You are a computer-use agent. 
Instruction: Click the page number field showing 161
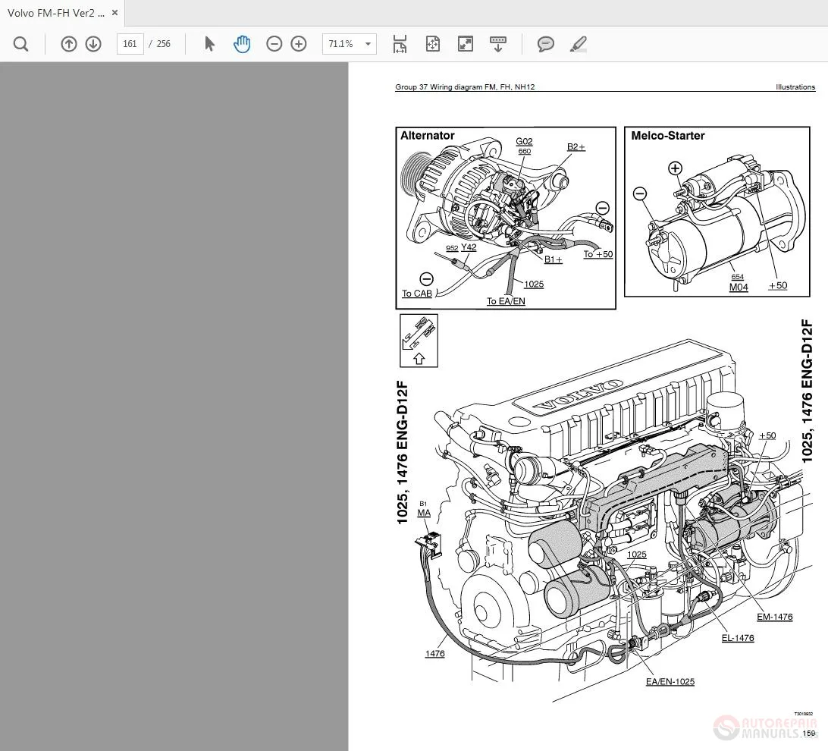(x=130, y=44)
